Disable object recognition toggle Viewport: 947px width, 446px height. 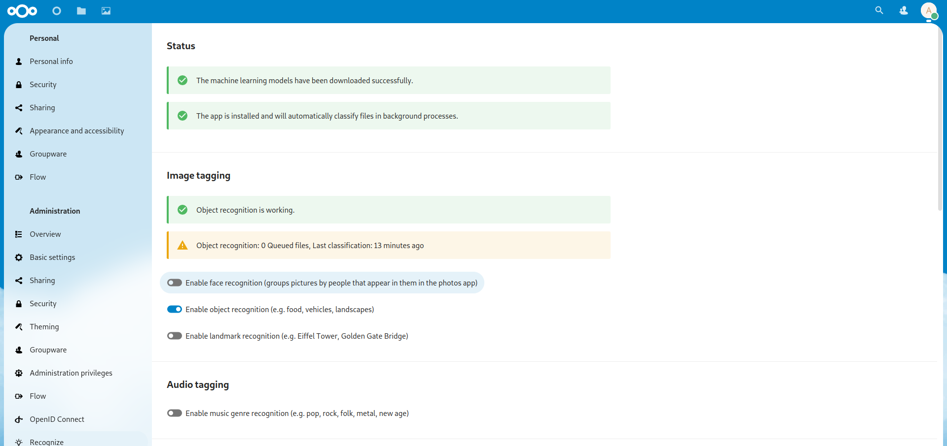[x=175, y=309]
